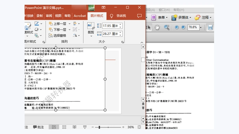Click the 36% zoom level

131,127
